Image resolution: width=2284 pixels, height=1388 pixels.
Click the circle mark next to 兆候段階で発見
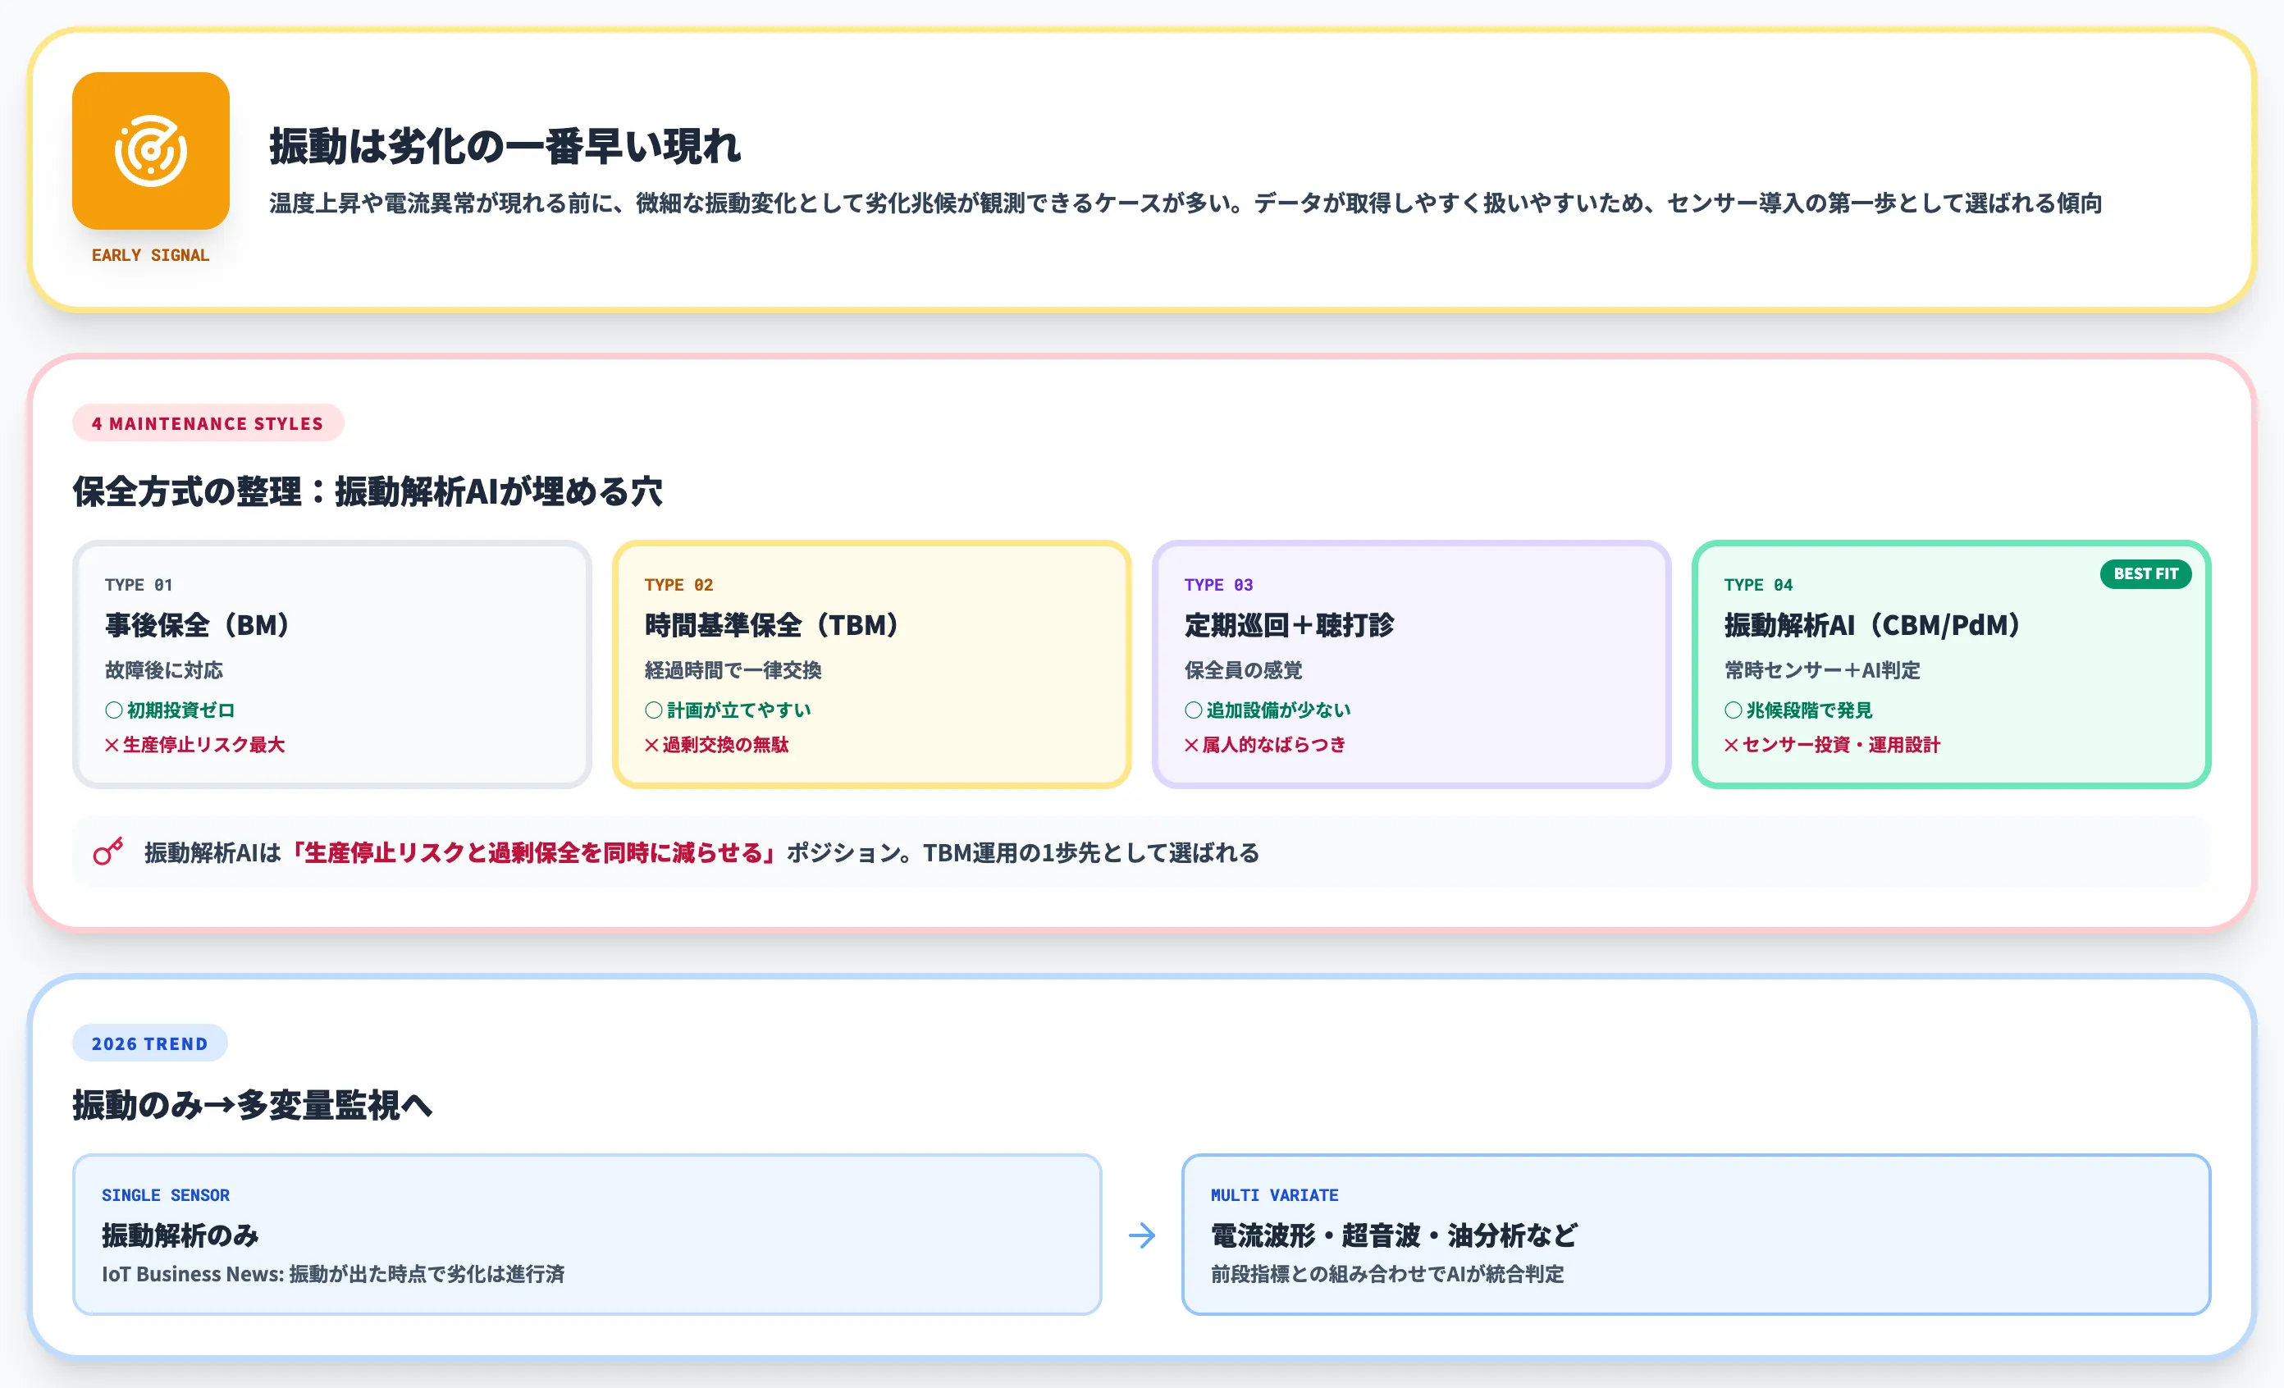click(x=1732, y=710)
